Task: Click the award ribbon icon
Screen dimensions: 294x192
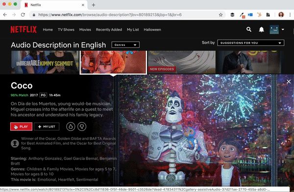Action: (15, 144)
